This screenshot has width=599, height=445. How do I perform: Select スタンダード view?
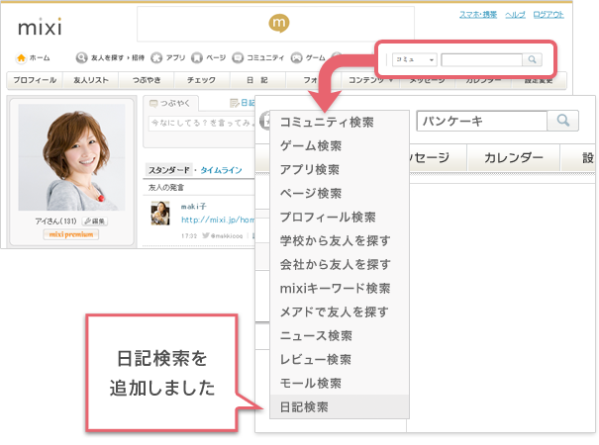click(169, 170)
